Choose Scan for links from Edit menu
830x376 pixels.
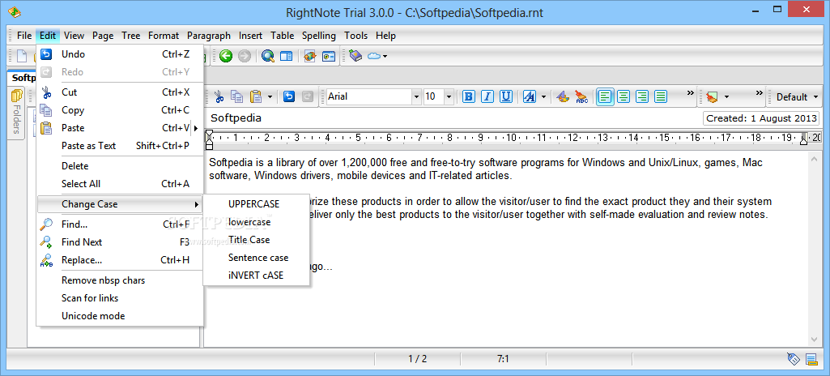pos(120,298)
